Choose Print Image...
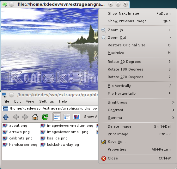This screenshot has width=177, height=169. click(138, 134)
